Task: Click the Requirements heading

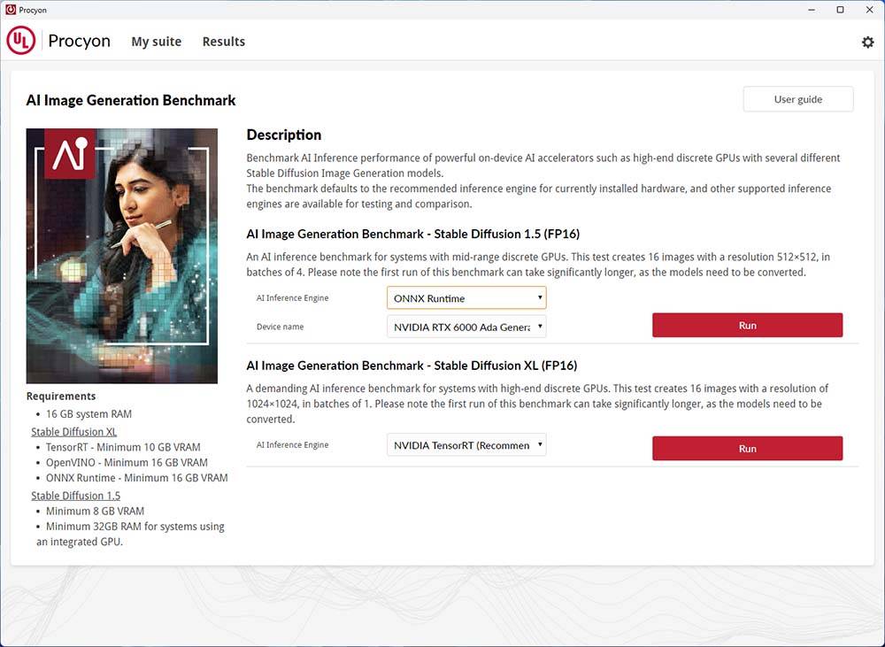Action: click(x=61, y=397)
